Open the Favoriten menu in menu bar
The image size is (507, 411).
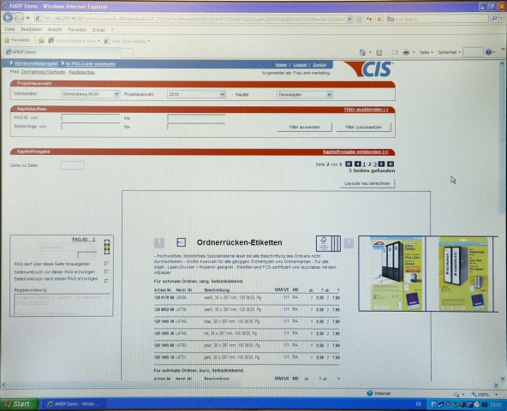point(77,30)
